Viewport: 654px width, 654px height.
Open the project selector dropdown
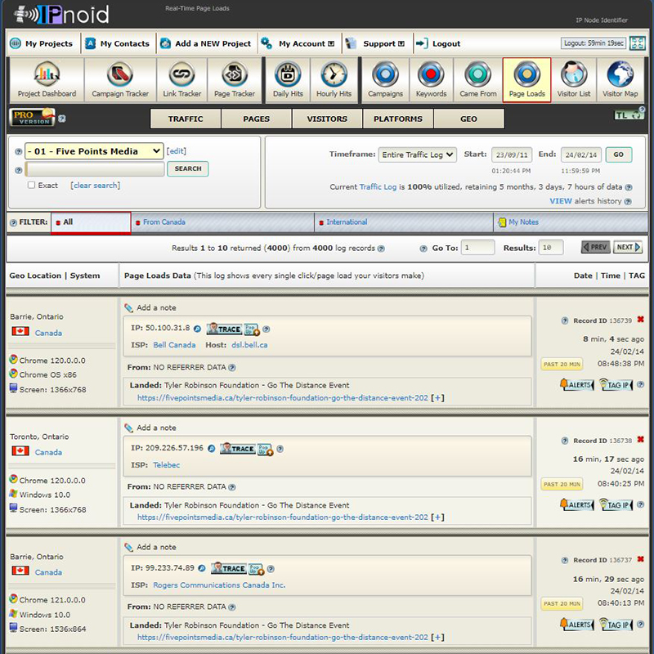pyautogui.click(x=94, y=151)
